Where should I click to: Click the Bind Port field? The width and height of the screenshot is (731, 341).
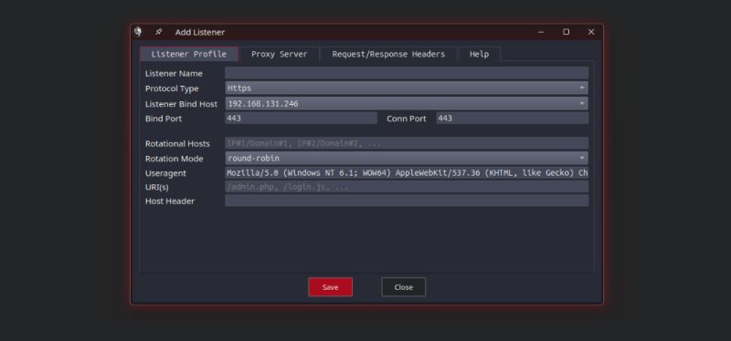302,119
